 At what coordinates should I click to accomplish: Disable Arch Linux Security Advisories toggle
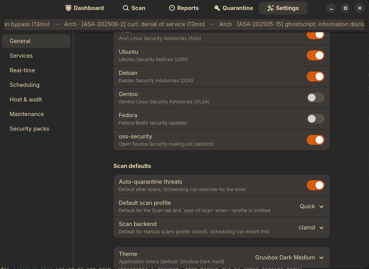click(315, 35)
